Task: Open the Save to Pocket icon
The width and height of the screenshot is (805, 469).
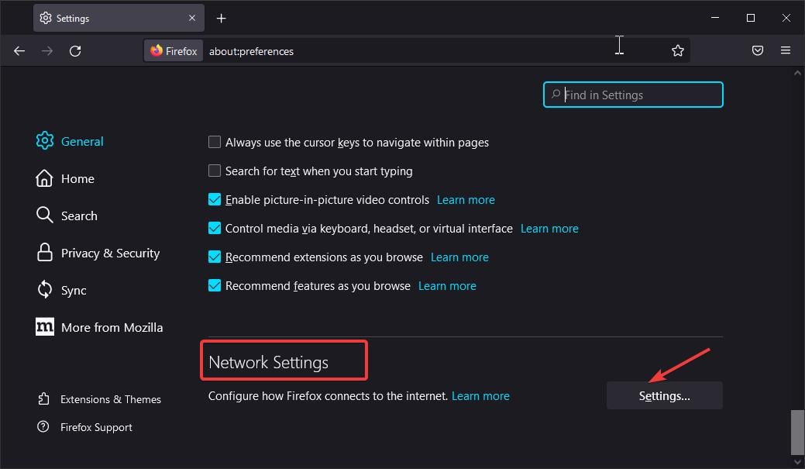Action: point(758,51)
